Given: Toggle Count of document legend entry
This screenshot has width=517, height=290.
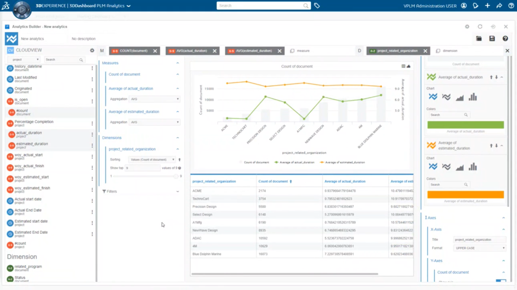Looking at the screenshot, I should click(x=254, y=162).
